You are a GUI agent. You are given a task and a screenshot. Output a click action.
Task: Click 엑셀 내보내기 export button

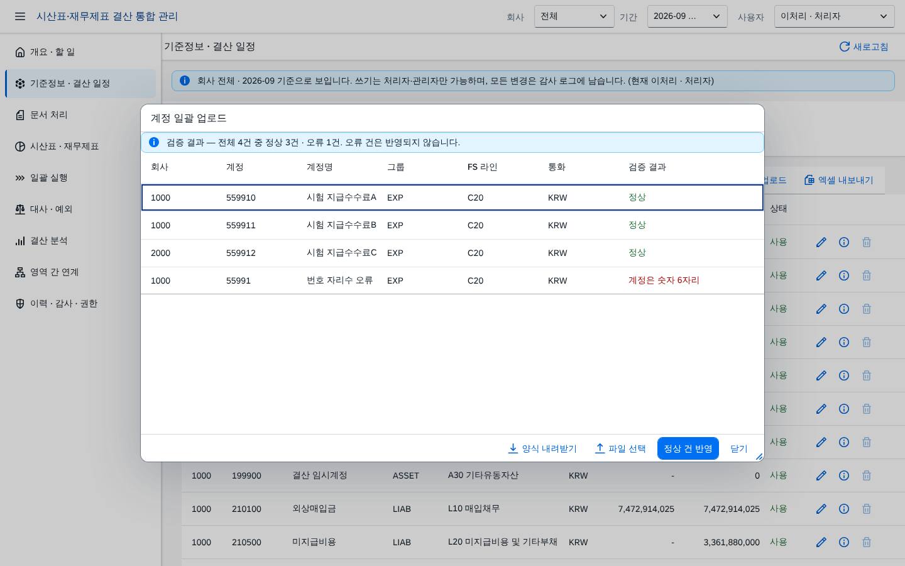pos(839,180)
